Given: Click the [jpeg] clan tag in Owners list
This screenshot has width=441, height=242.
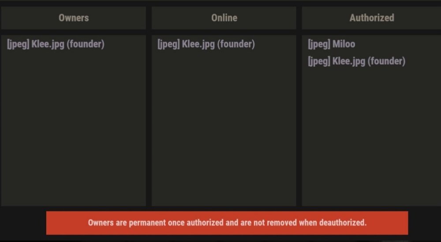Looking at the screenshot, I should [x=18, y=44].
